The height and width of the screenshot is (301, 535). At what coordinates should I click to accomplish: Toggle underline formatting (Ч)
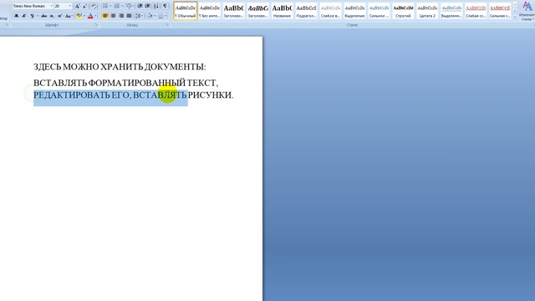[32, 16]
